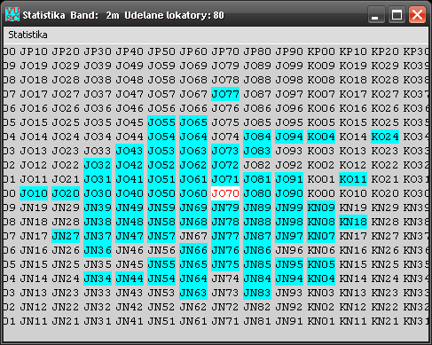This screenshot has width=432, height=345.
Task: Click the highlighted KO24 locator
Action: (385, 137)
